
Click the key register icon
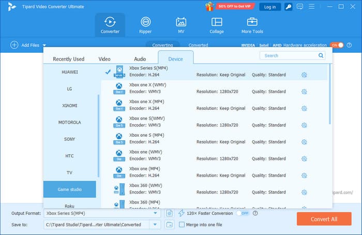point(289,7)
